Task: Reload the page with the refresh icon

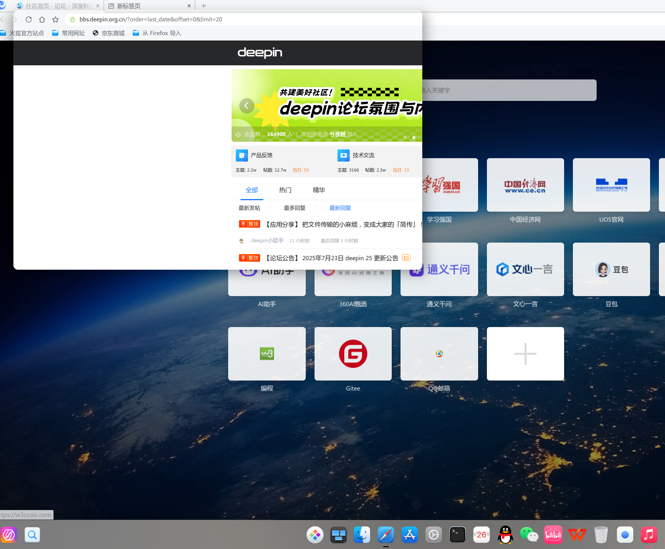Action: tap(29, 19)
